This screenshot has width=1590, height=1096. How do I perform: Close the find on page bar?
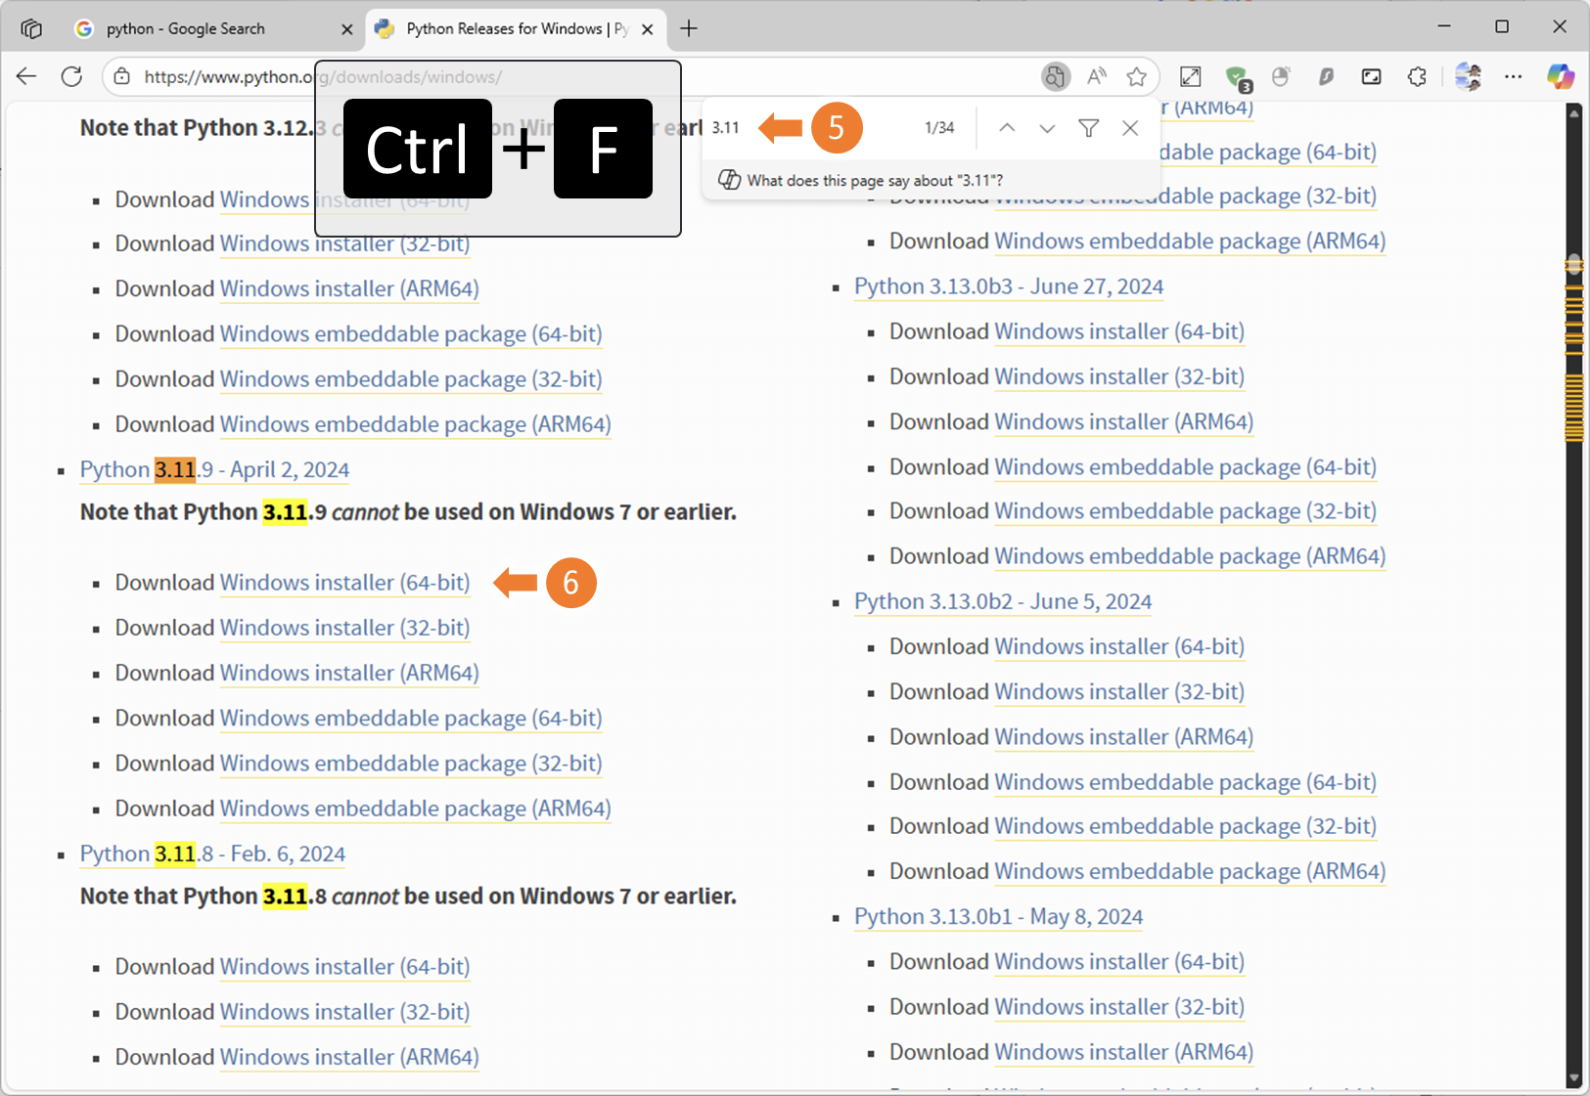coord(1130,128)
